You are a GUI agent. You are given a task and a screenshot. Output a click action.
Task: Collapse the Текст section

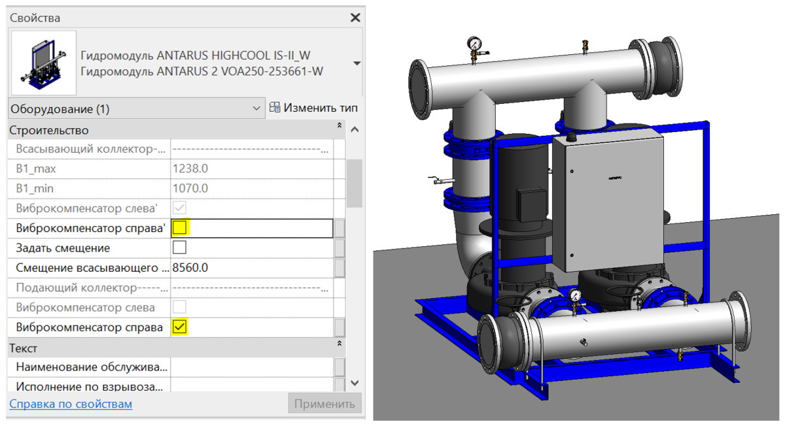point(339,343)
